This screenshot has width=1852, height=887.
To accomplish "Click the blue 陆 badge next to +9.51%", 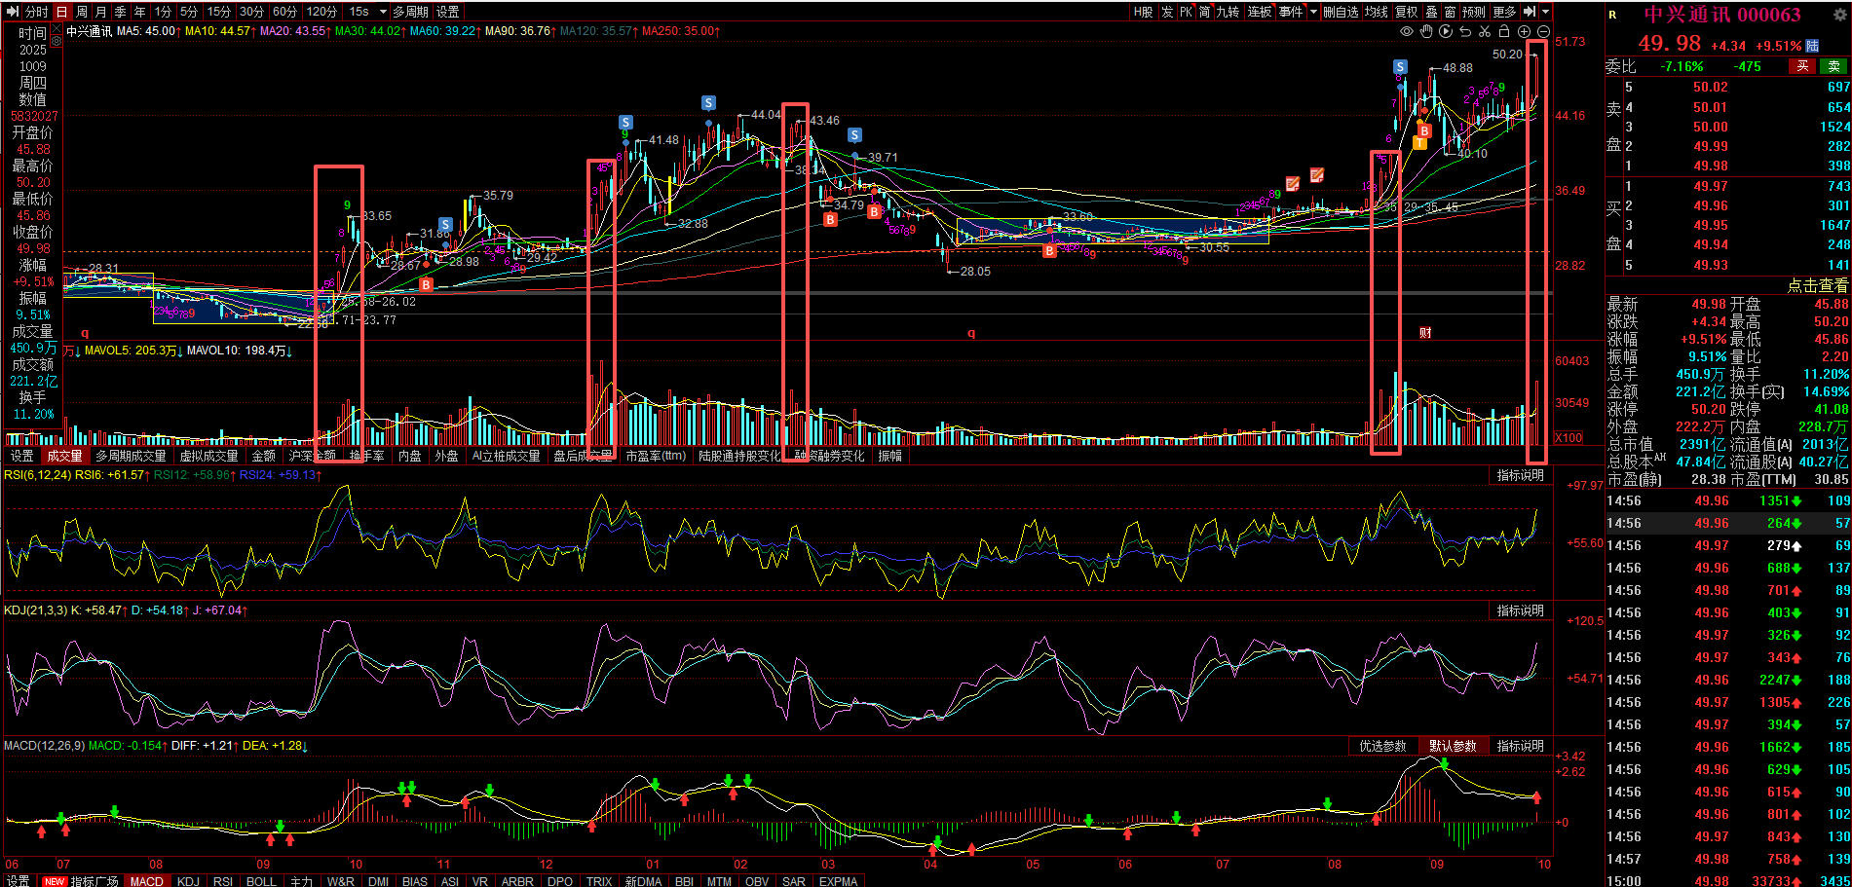I will (x=1813, y=46).
